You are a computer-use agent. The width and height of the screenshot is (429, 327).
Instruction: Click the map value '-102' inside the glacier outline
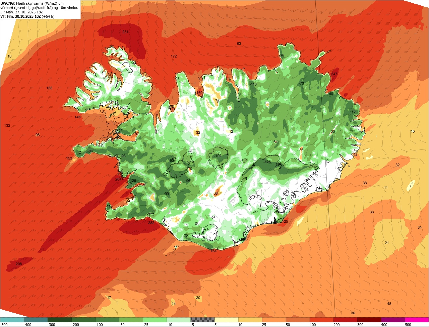[218, 156]
